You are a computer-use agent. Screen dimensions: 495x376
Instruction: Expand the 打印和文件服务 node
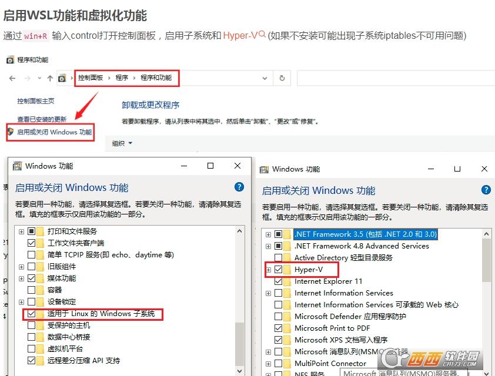click(22, 231)
